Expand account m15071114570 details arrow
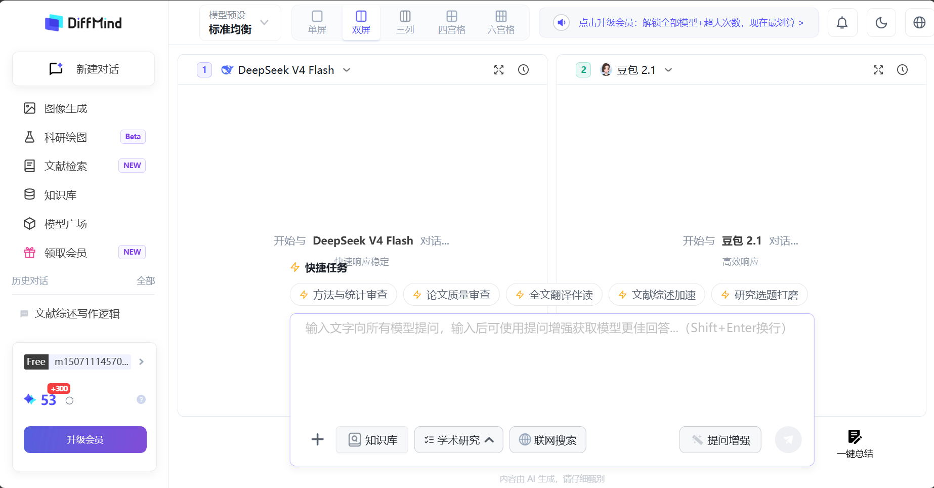This screenshot has width=934, height=488. pos(142,361)
